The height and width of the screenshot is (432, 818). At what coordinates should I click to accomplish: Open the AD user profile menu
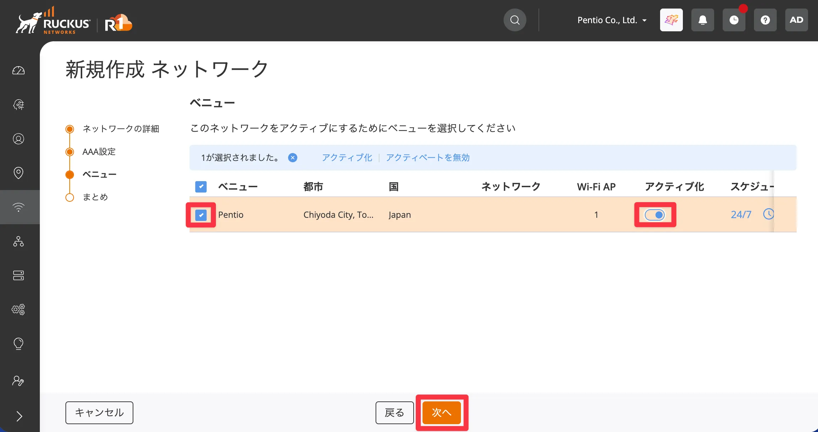(x=797, y=20)
